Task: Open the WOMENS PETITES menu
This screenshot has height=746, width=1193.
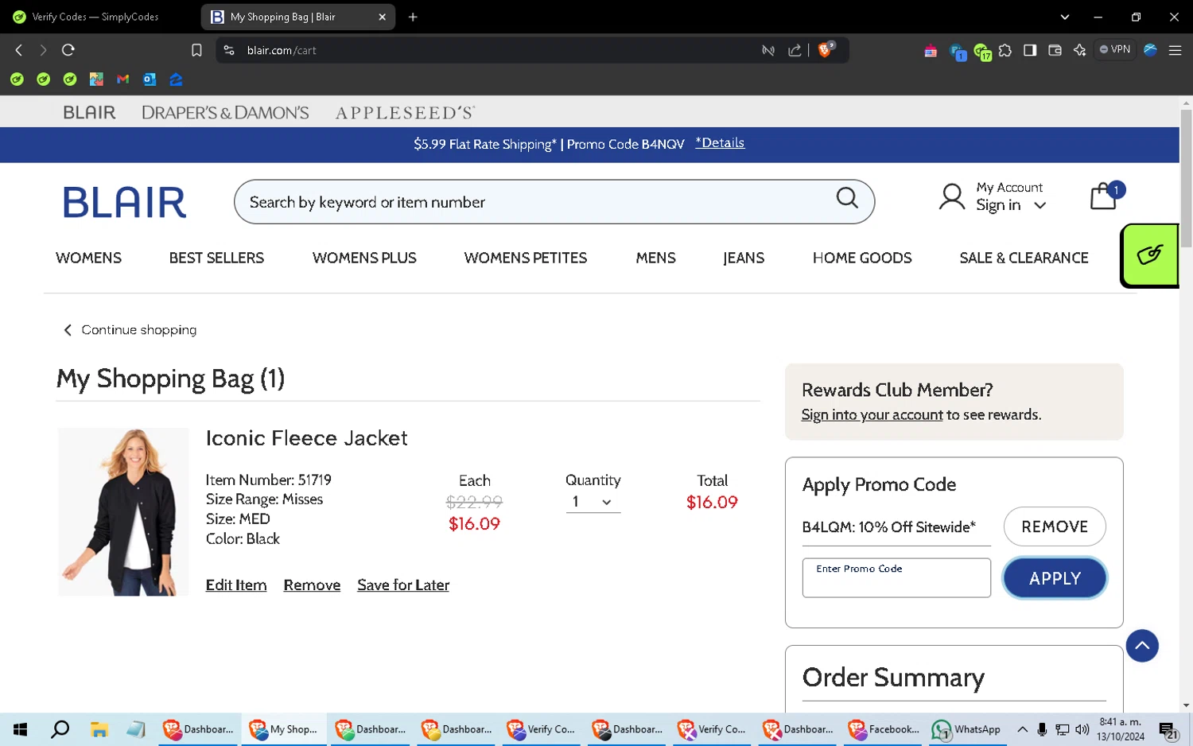Action: [x=526, y=258]
